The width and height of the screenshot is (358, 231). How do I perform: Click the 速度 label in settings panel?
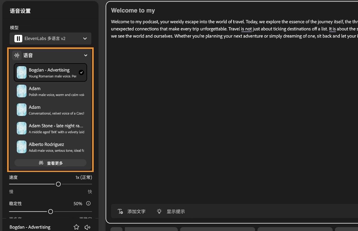(x=13, y=177)
